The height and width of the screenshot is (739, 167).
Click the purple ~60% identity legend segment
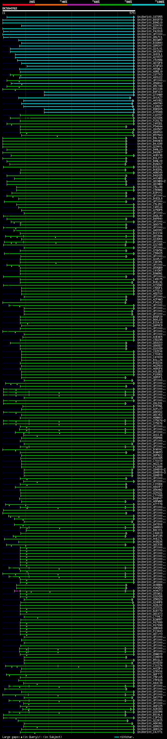pos(83,5)
